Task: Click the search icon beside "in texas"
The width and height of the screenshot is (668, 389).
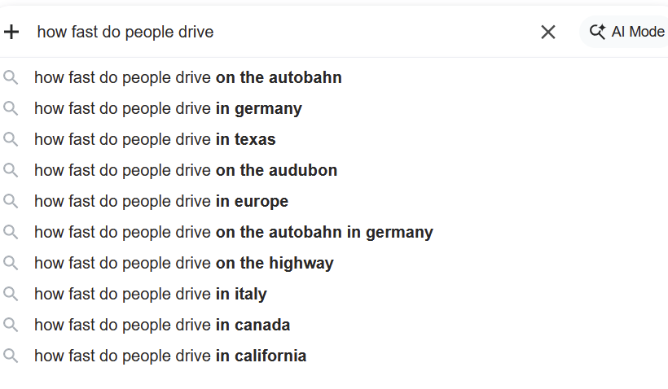Action: click(x=11, y=140)
